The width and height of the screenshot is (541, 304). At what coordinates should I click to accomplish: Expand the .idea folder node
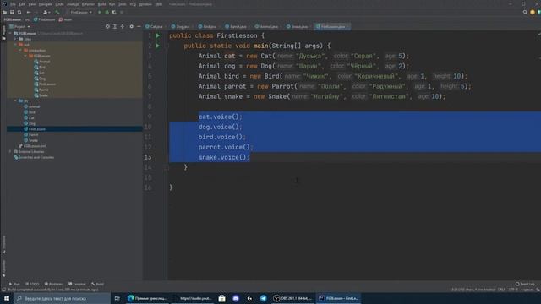[x=15, y=39]
